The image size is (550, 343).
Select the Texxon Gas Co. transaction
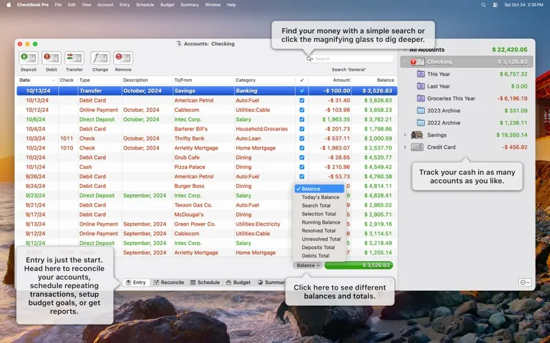click(x=207, y=205)
